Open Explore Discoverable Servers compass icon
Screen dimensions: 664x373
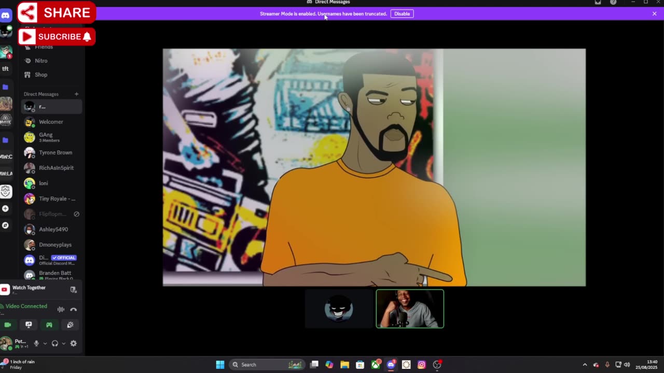tap(5, 225)
